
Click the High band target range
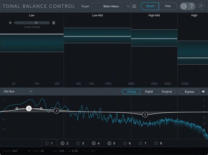[x=193, y=52]
